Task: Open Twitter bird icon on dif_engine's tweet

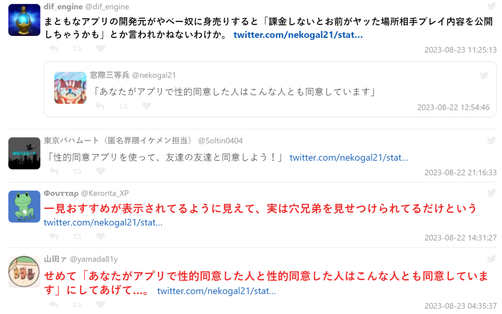Action: [492, 6]
